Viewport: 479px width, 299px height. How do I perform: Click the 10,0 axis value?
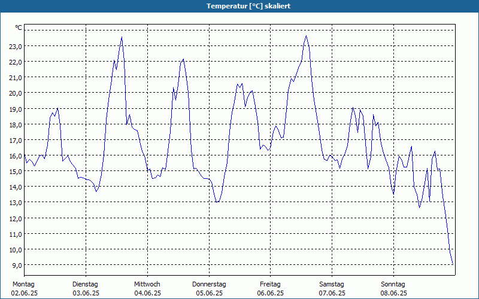coord(16,249)
